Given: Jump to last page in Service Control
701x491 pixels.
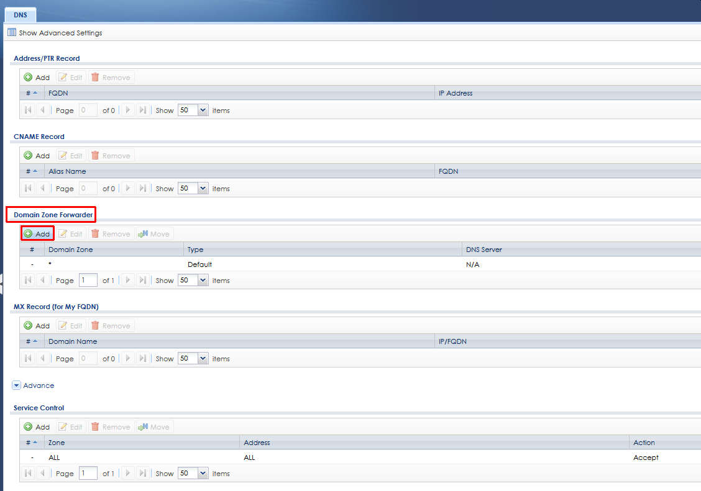Looking at the screenshot, I should point(142,474).
